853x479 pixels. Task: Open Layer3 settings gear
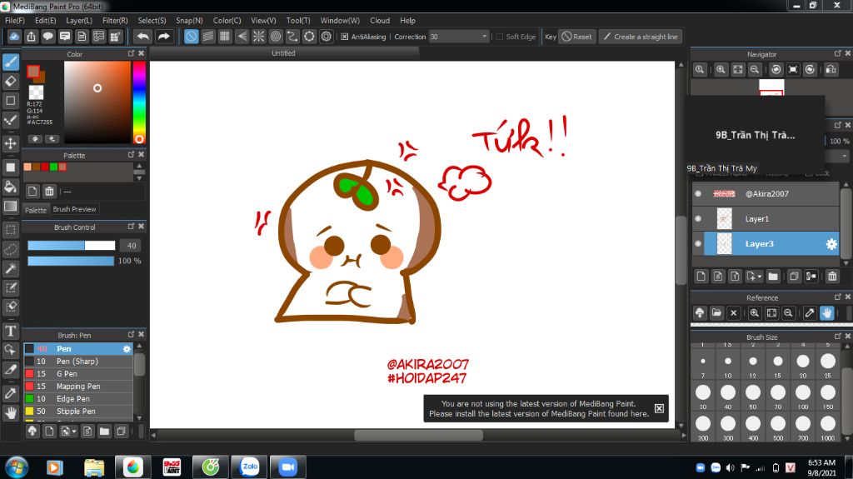point(831,244)
